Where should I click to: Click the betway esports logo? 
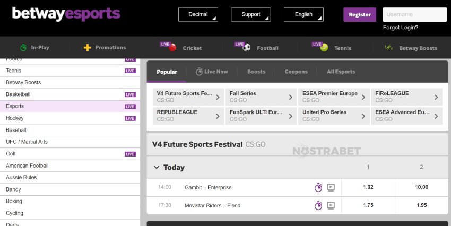66,14
